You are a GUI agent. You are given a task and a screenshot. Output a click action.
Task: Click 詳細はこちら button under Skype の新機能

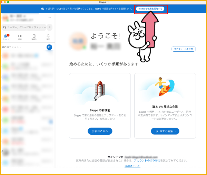pos(100,131)
